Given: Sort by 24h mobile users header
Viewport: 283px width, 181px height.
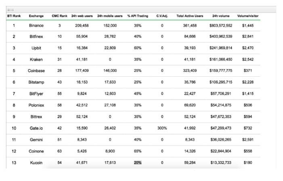Looking at the screenshot, I should 110,16.
